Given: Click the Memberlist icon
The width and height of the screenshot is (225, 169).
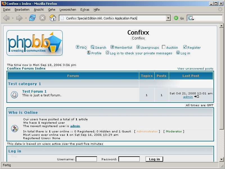Looking at the screenshot, I should 112,47.
